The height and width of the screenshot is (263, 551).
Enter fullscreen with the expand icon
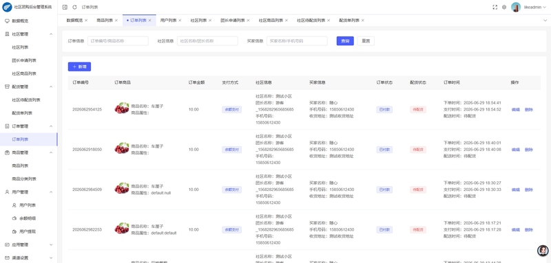click(x=495, y=7)
